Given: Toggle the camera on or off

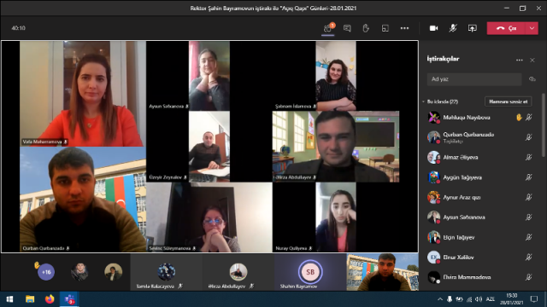Looking at the screenshot, I should (x=433, y=28).
